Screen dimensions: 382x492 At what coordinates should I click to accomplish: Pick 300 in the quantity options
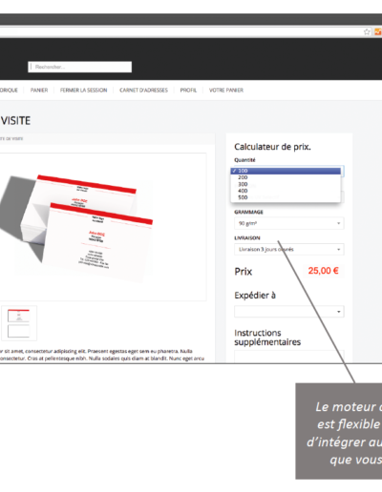(x=286, y=184)
